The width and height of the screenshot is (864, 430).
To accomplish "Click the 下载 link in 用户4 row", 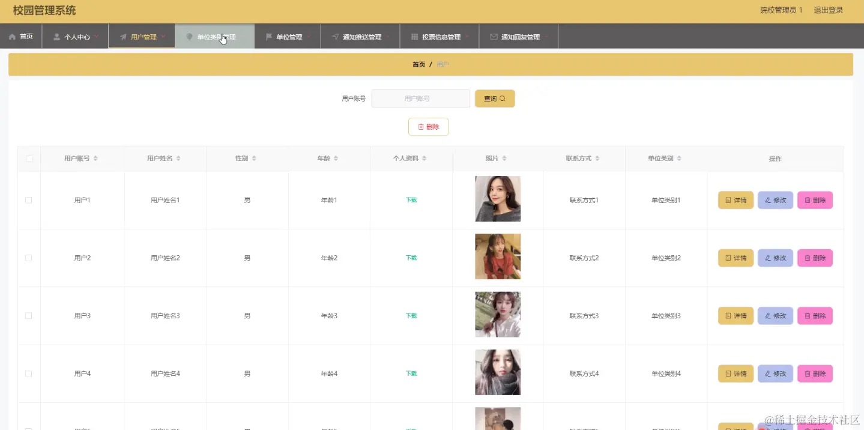I will click(x=411, y=374).
